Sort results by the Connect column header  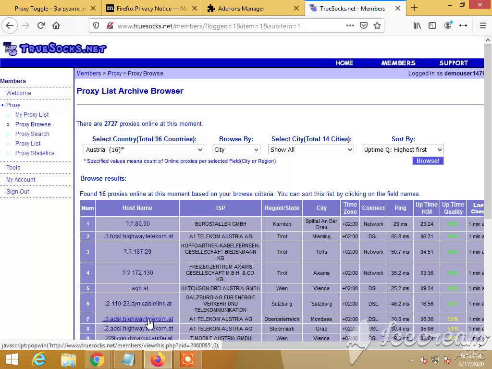pos(373,208)
